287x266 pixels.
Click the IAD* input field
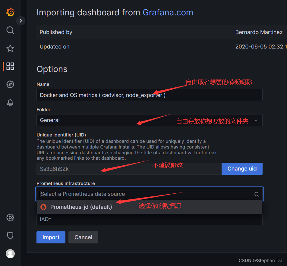click(149, 219)
